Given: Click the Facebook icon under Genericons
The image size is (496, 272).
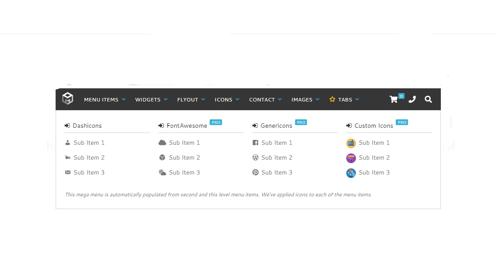Looking at the screenshot, I should pos(255,143).
